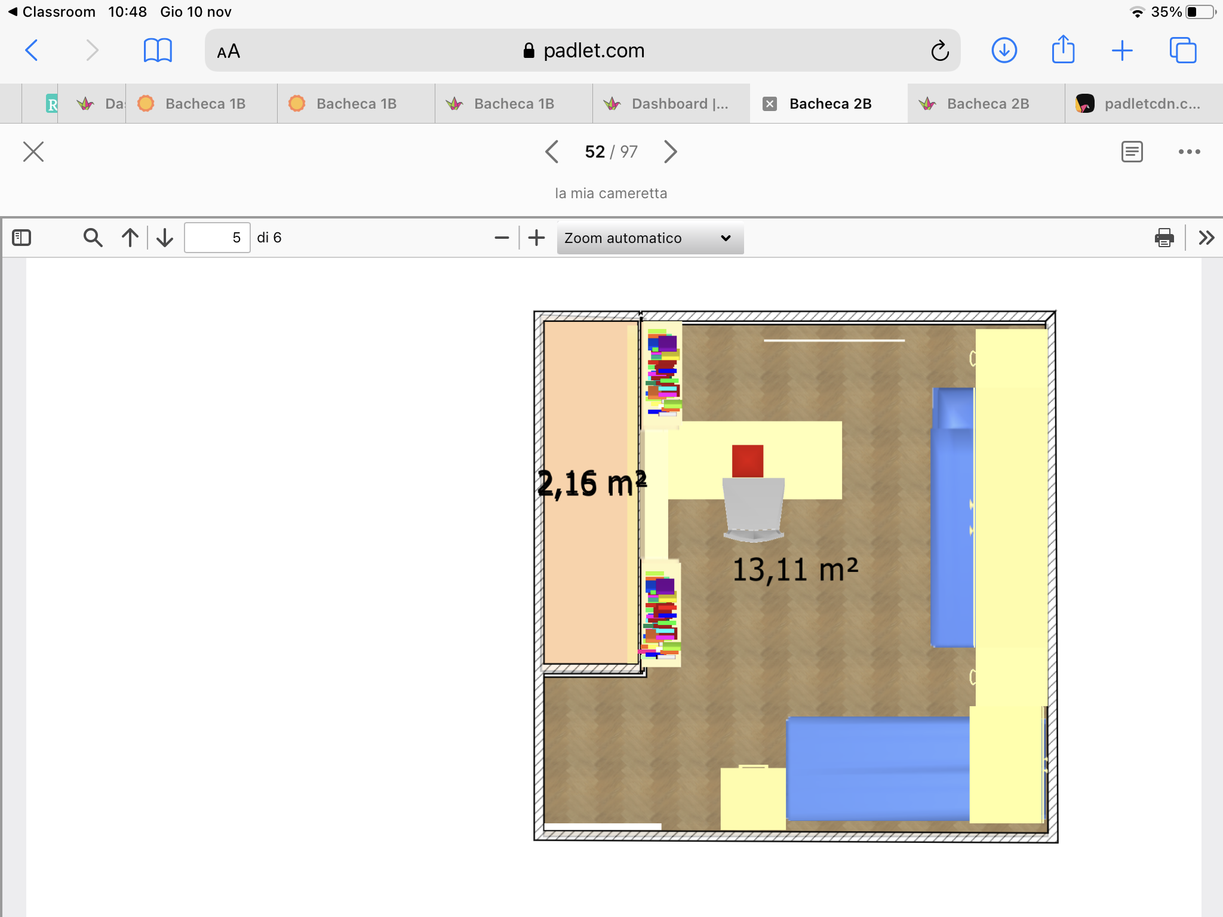Open the PDF search magnifier
The width and height of the screenshot is (1223, 917).
tap(93, 238)
